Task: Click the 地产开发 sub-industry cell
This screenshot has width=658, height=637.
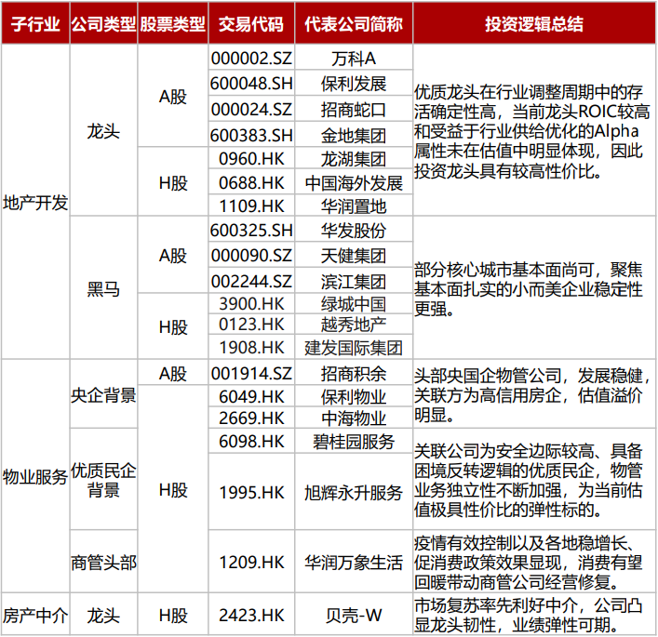Action: (x=35, y=203)
